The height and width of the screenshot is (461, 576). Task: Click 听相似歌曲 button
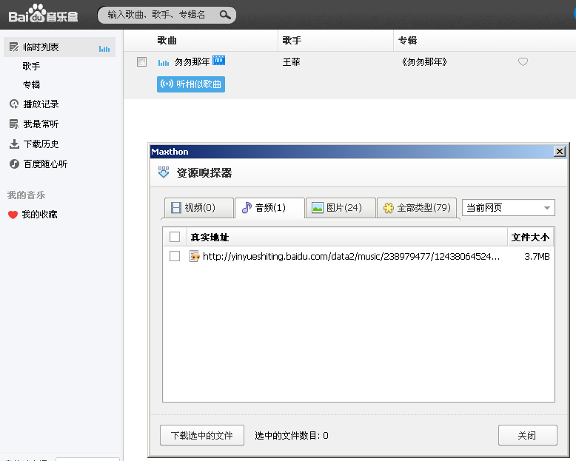tap(191, 84)
